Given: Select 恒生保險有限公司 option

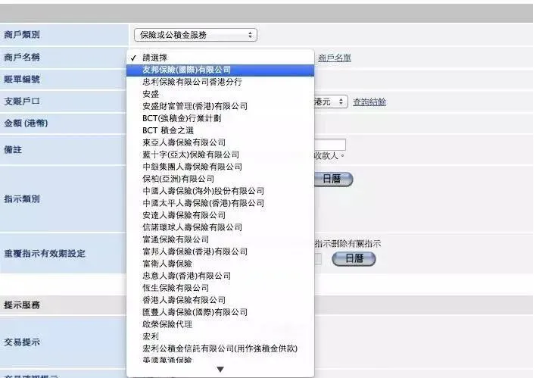Looking at the screenshot, I should pos(220,288).
